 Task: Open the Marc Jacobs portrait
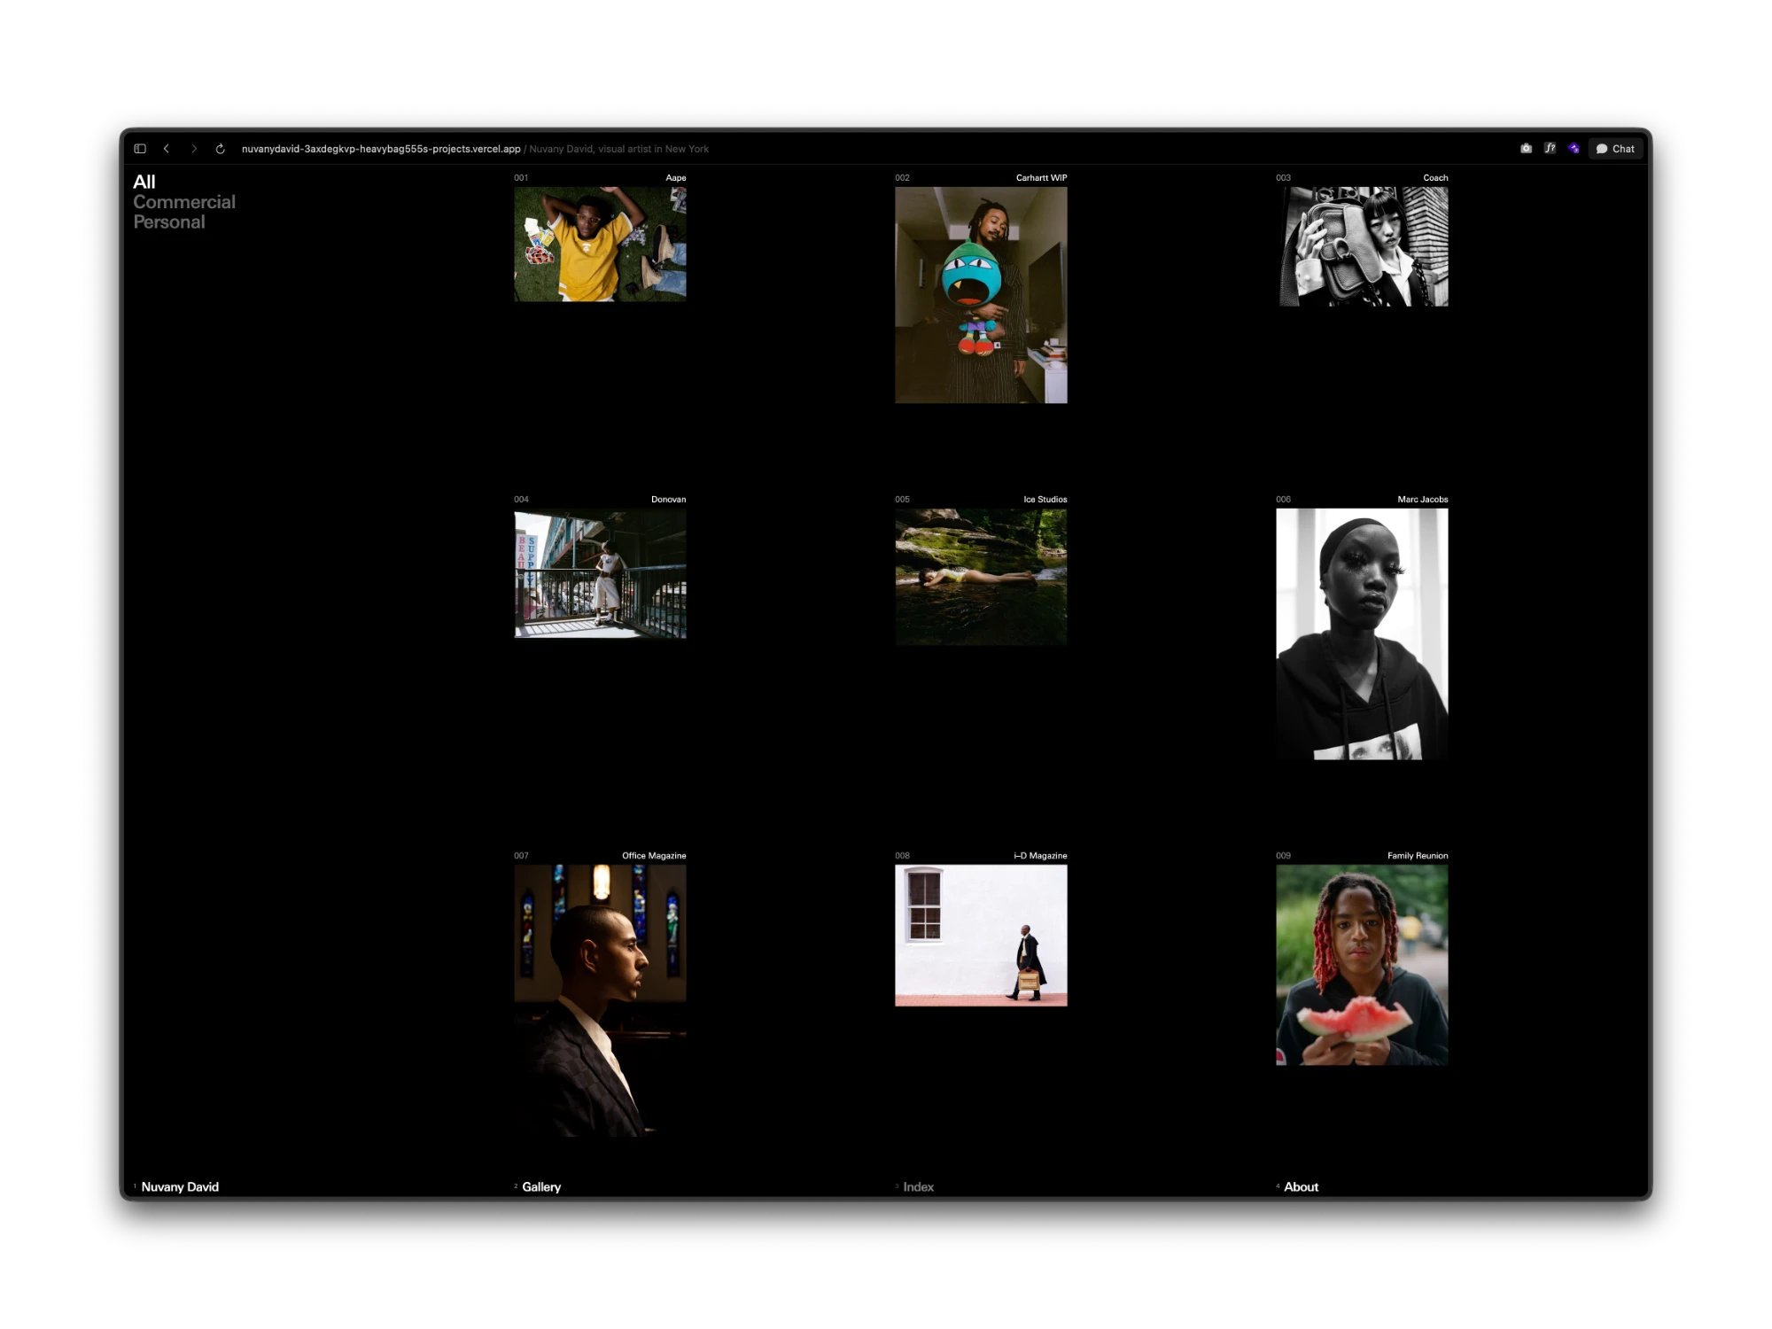pyautogui.click(x=1362, y=633)
